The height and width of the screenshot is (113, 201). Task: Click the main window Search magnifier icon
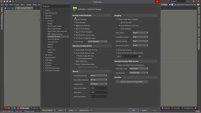click(x=171, y=1)
